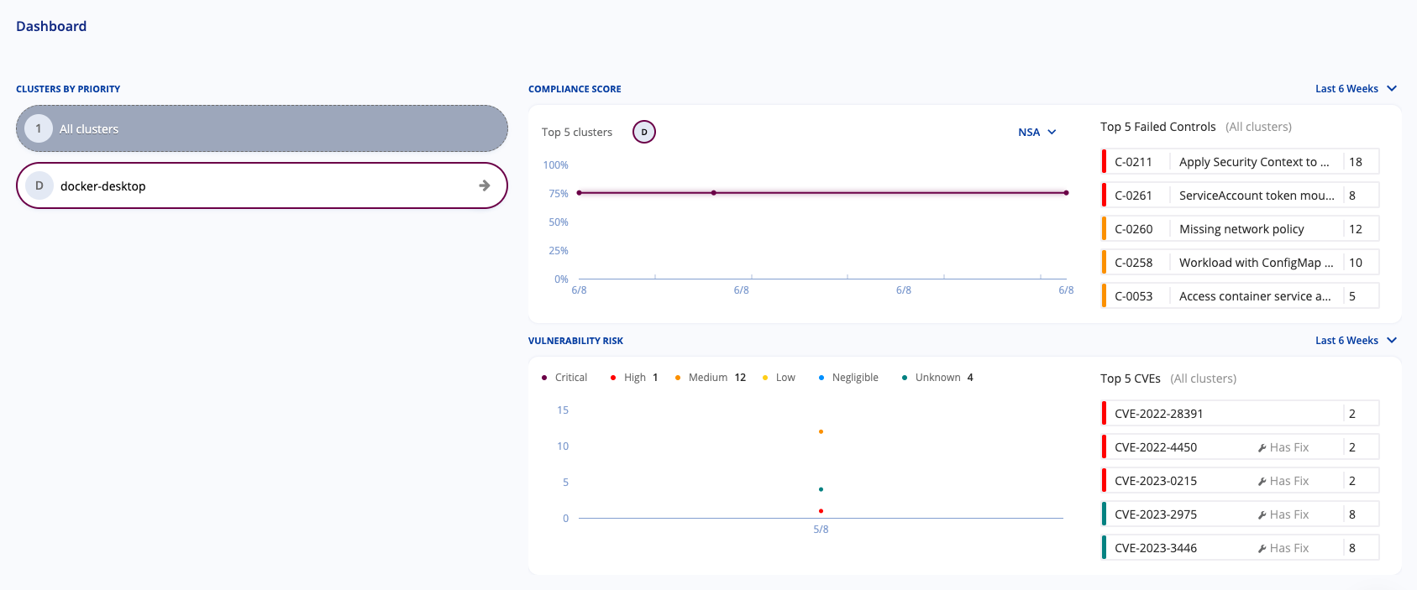Click the 75% axis label in compliance chart

tap(559, 194)
